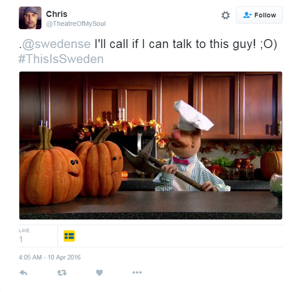Viewport: 301px width, 292px height.
Task: Select the tweet text about this guy
Action: 186,44
